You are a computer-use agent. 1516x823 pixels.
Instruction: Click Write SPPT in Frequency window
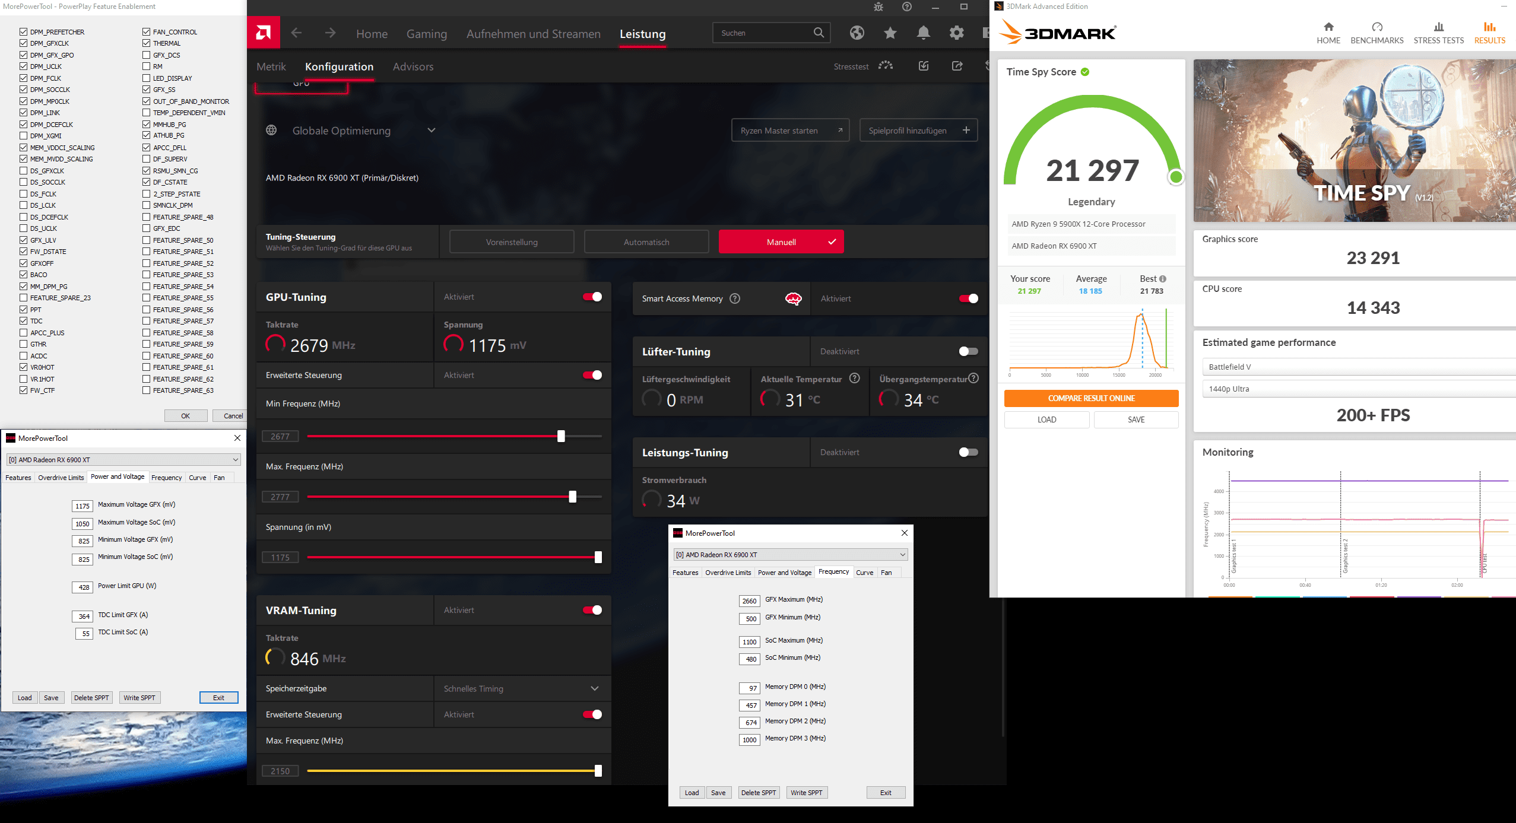point(806,793)
